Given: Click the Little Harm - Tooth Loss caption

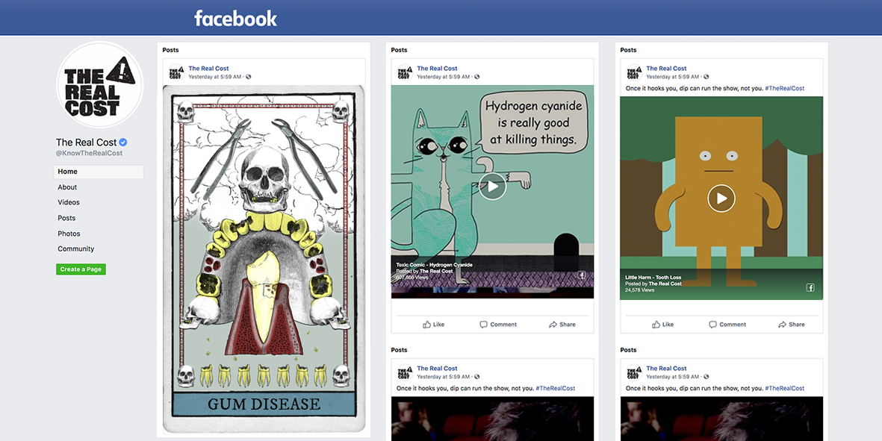Looking at the screenshot, I should point(653,277).
